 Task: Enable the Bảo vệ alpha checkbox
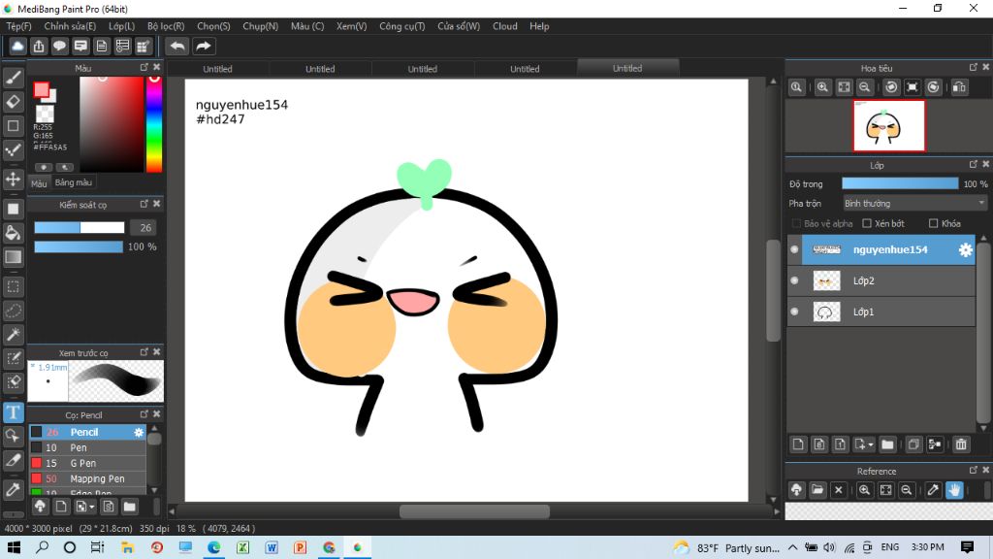tap(796, 224)
